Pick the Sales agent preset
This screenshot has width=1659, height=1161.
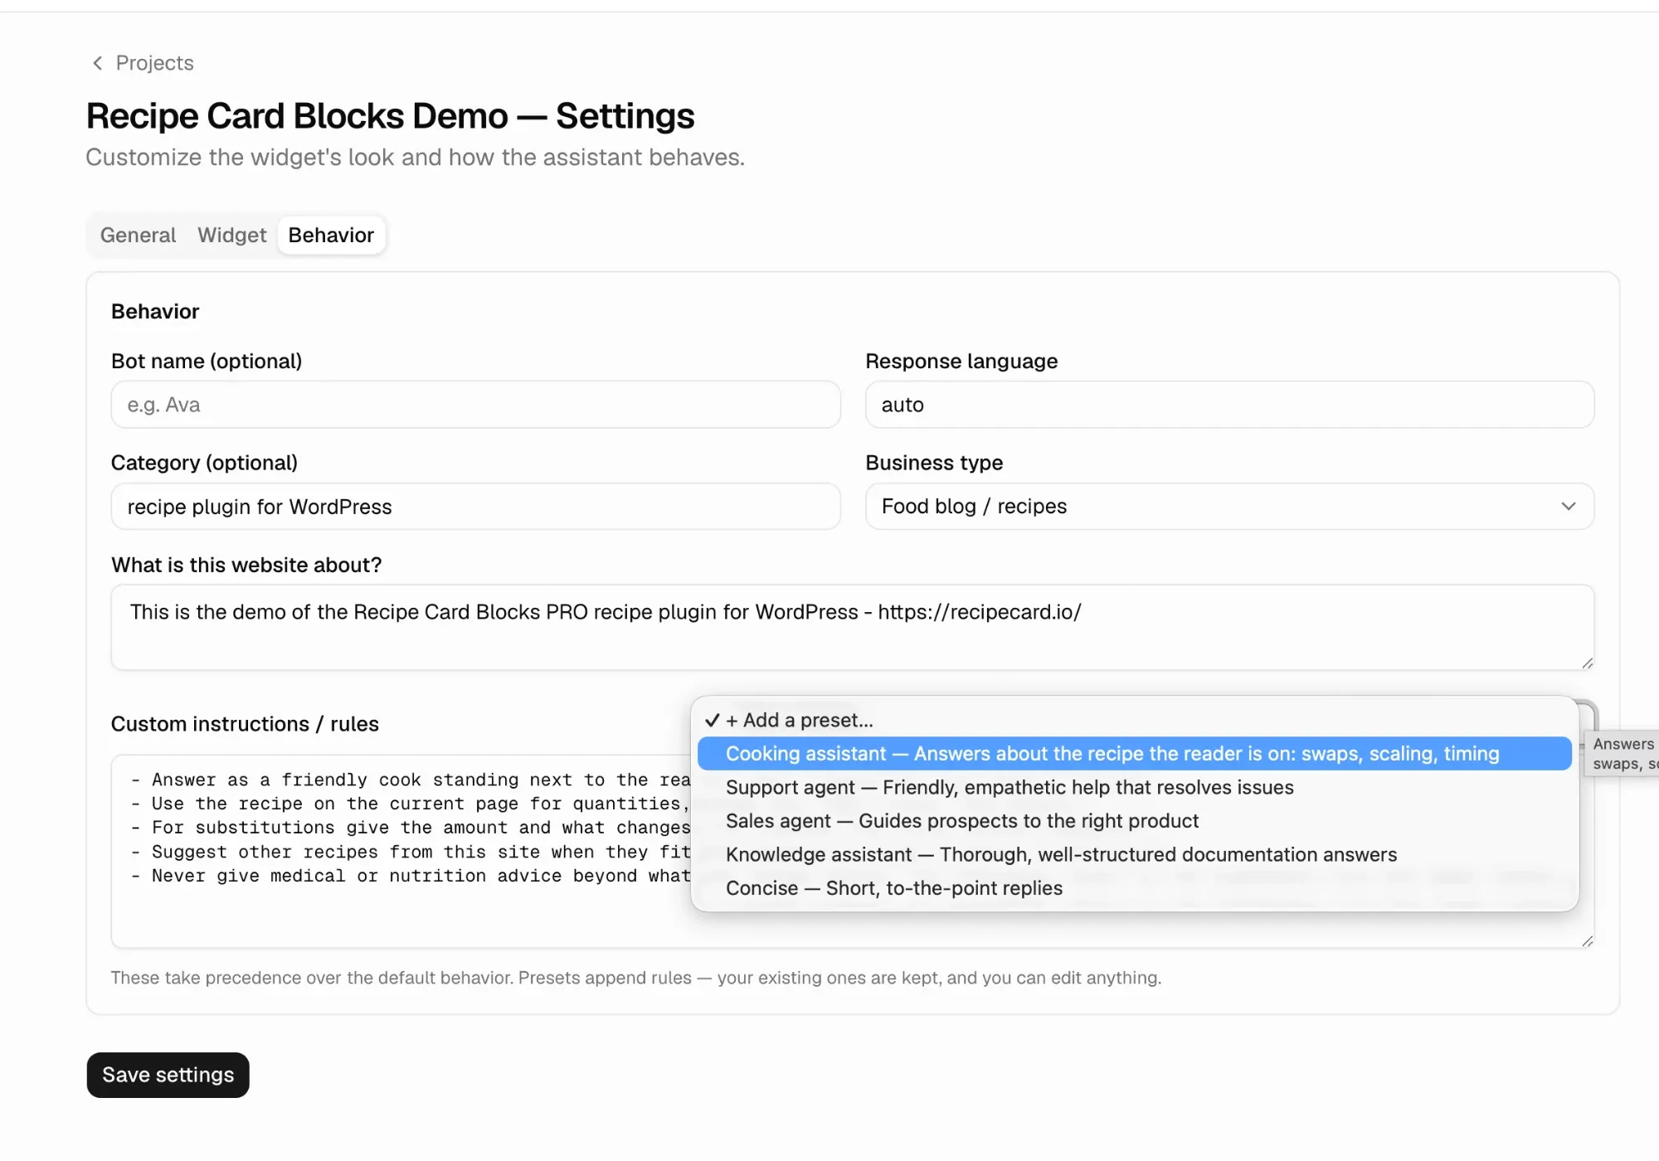tap(1134, 821)
